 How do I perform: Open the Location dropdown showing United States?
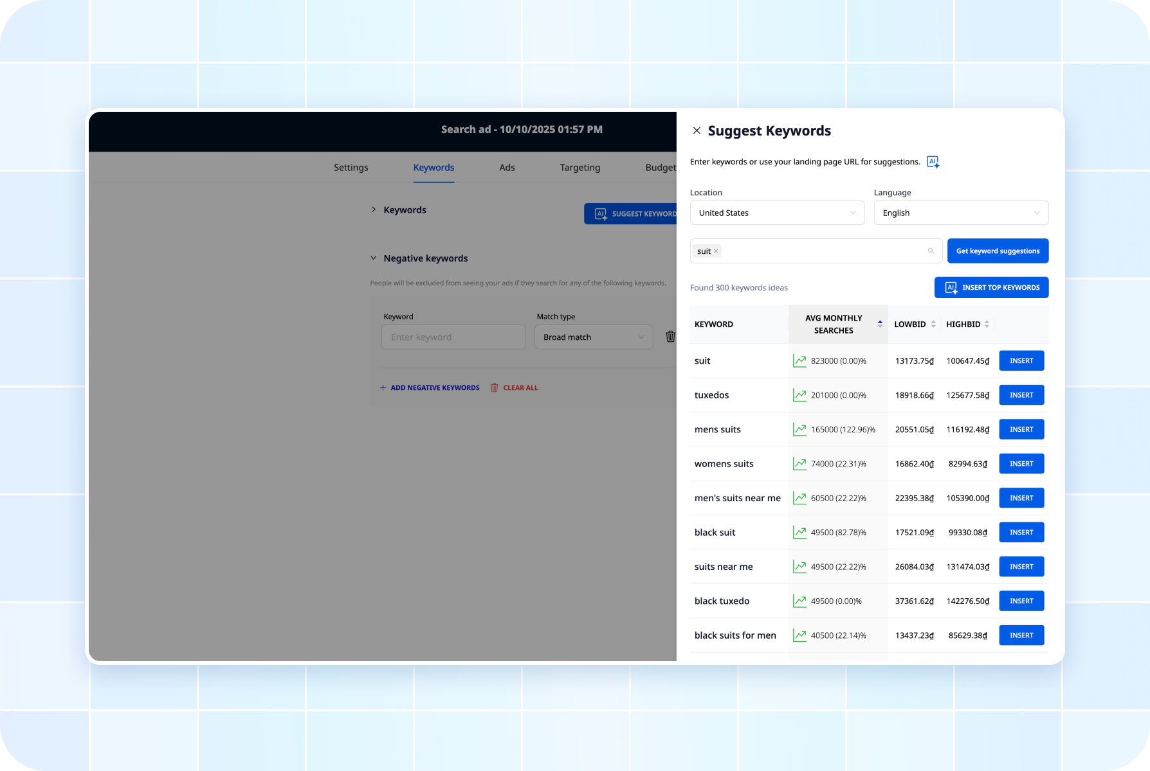tap(777, 213)
